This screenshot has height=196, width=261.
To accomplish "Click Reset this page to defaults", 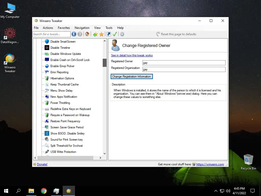I will (x=176, y=34).
